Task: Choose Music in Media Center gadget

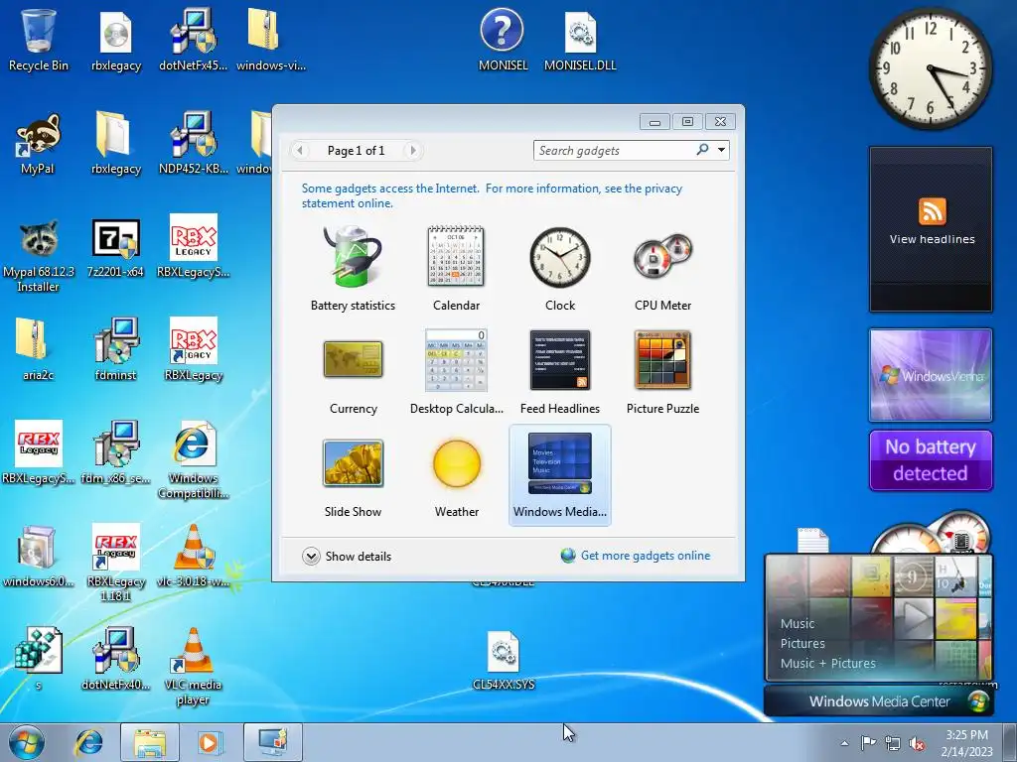Action: coord(798,623)
